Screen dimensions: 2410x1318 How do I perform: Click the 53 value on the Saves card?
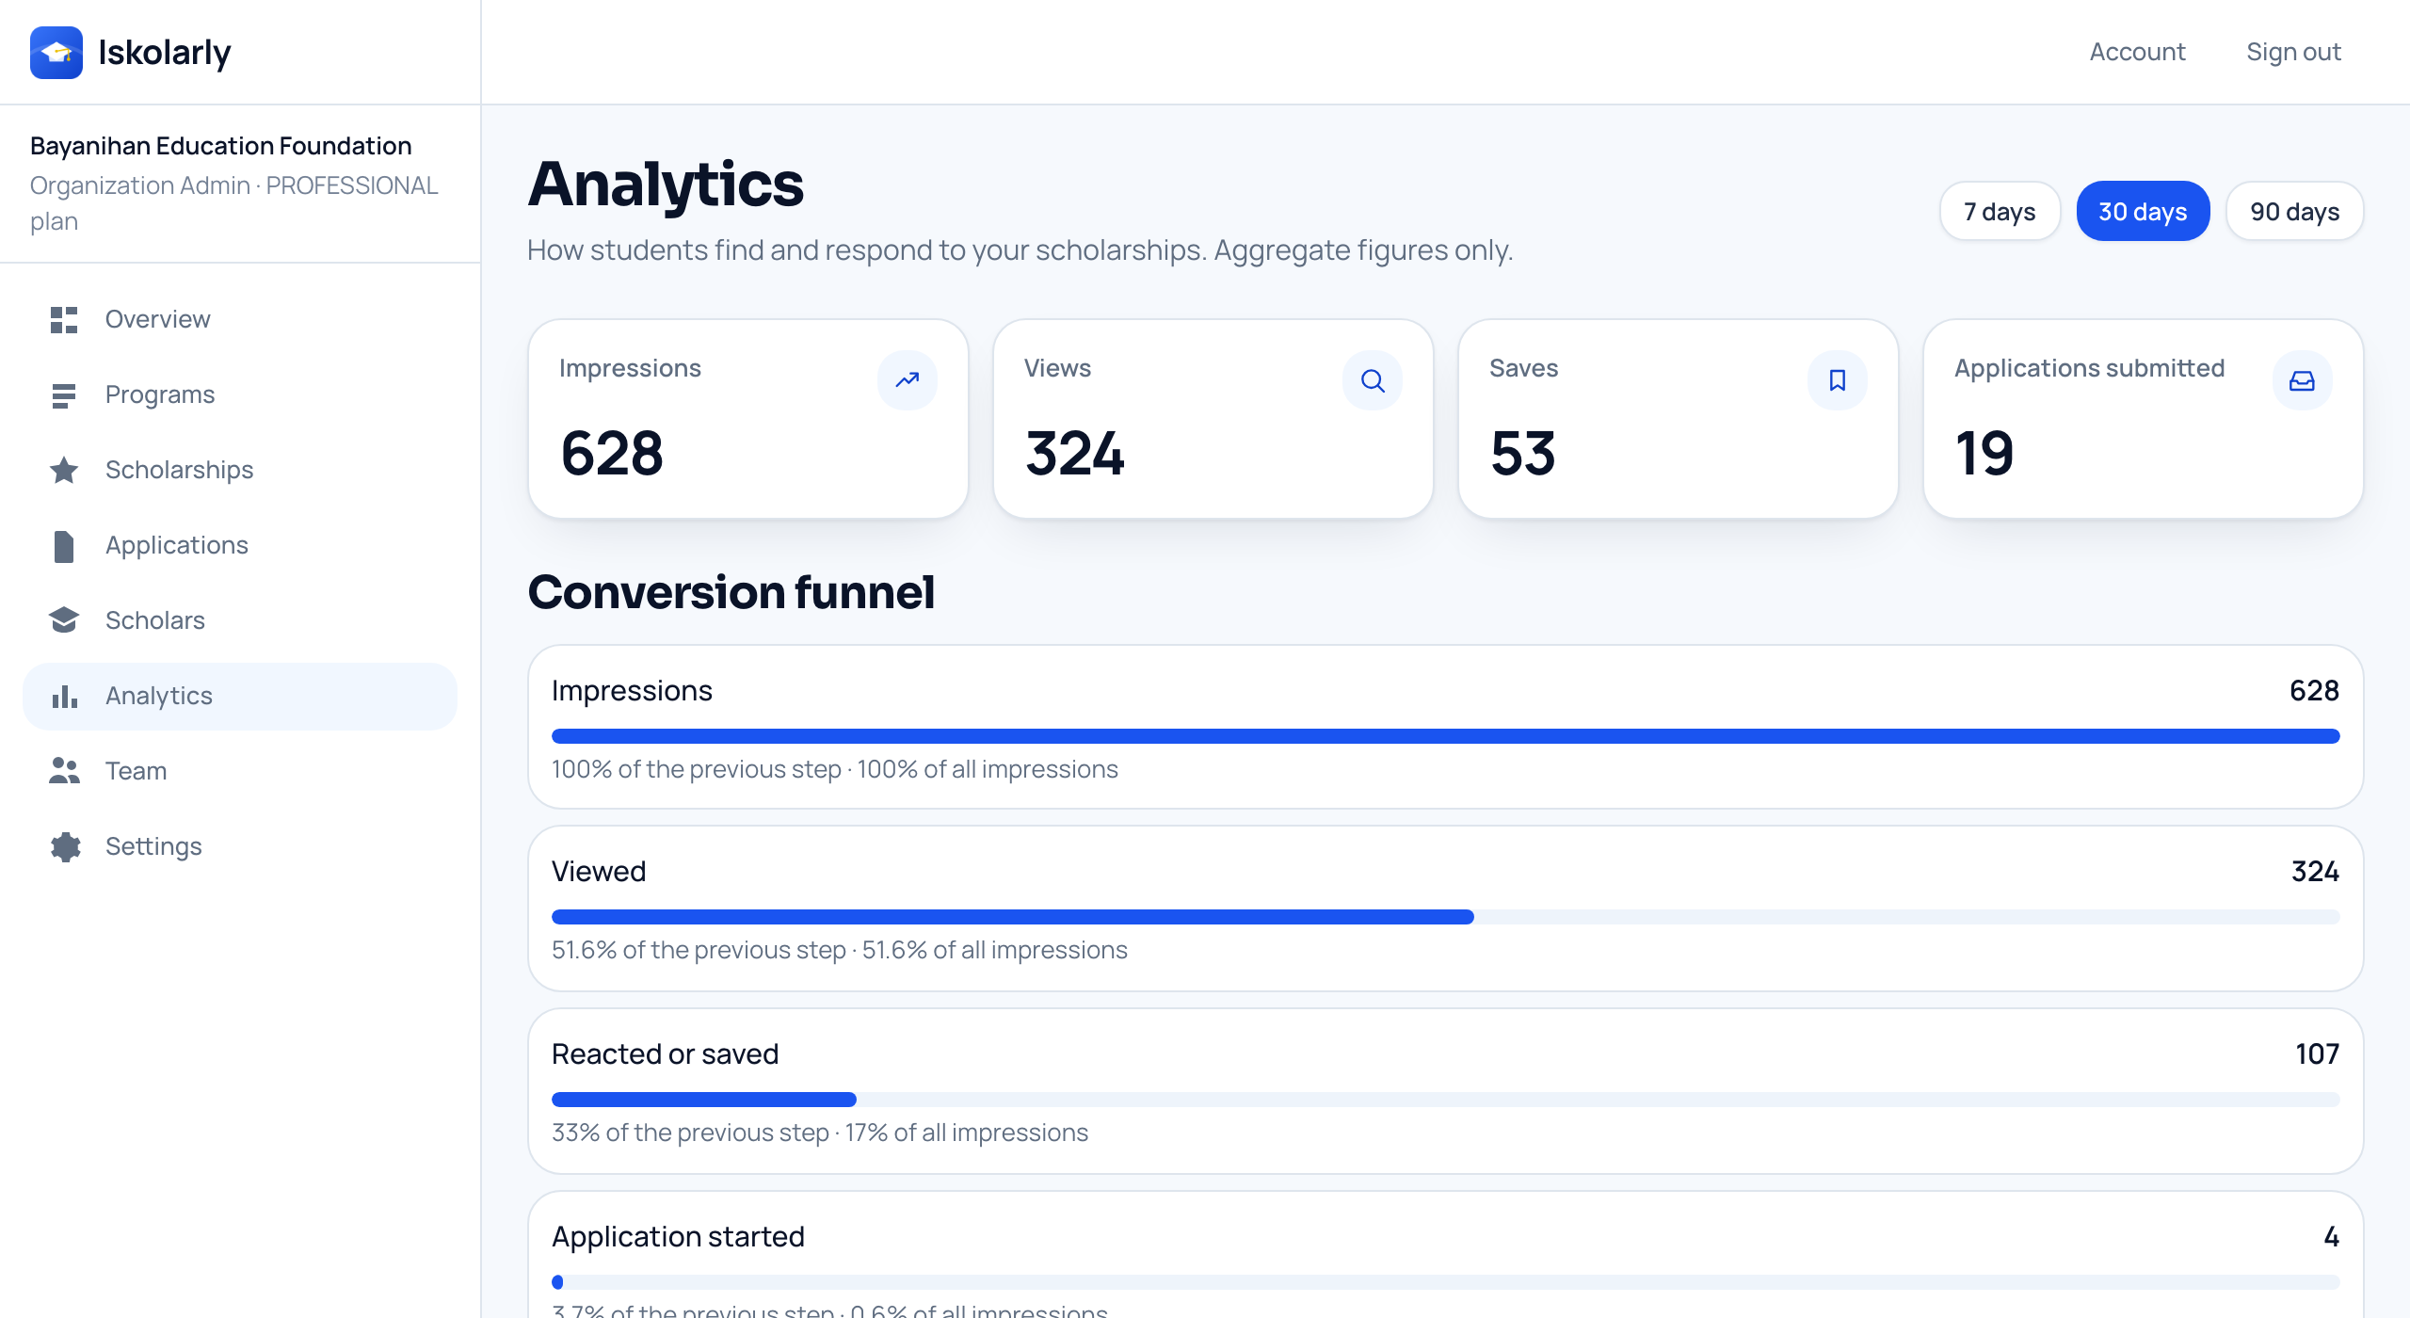click(x=1523, y=454)
